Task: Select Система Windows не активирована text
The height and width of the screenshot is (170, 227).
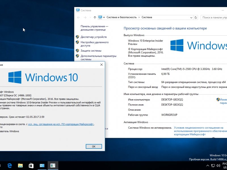Action: click(150, 128)
